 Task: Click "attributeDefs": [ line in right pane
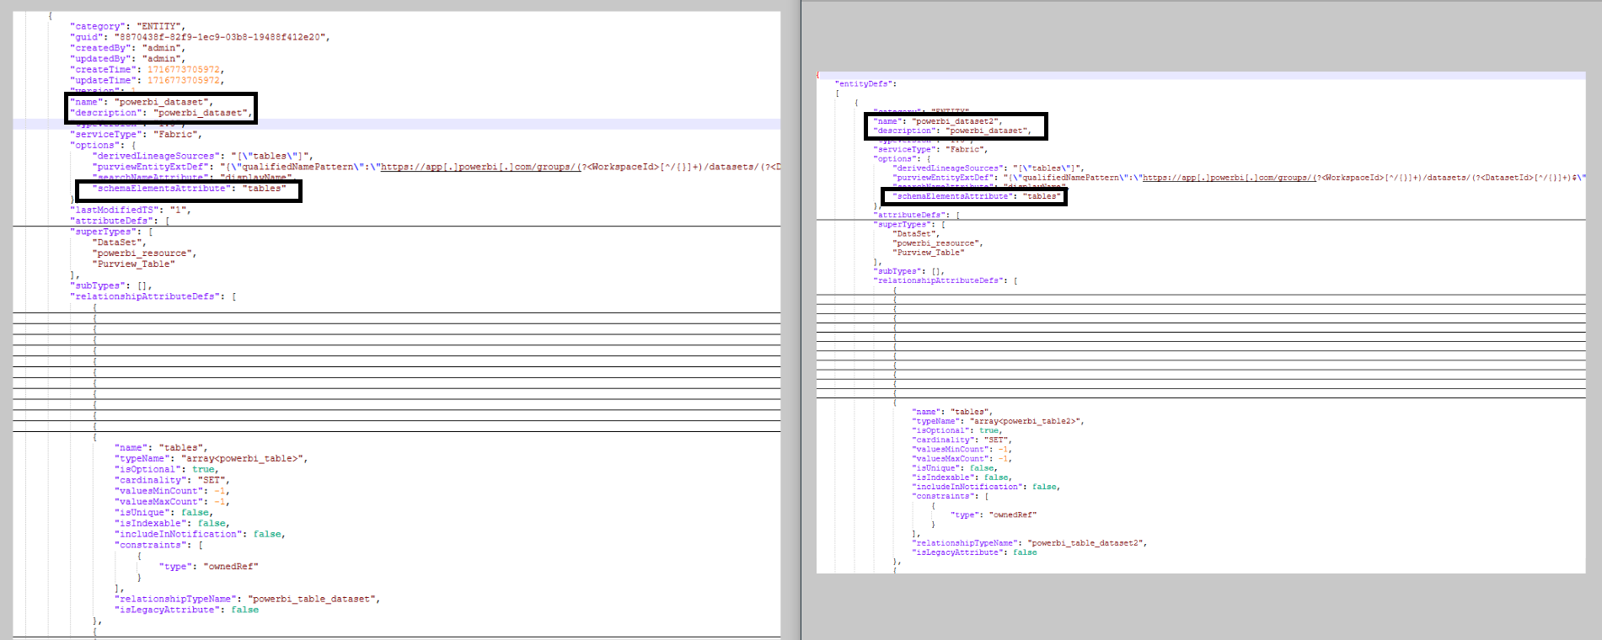point(916,216)
